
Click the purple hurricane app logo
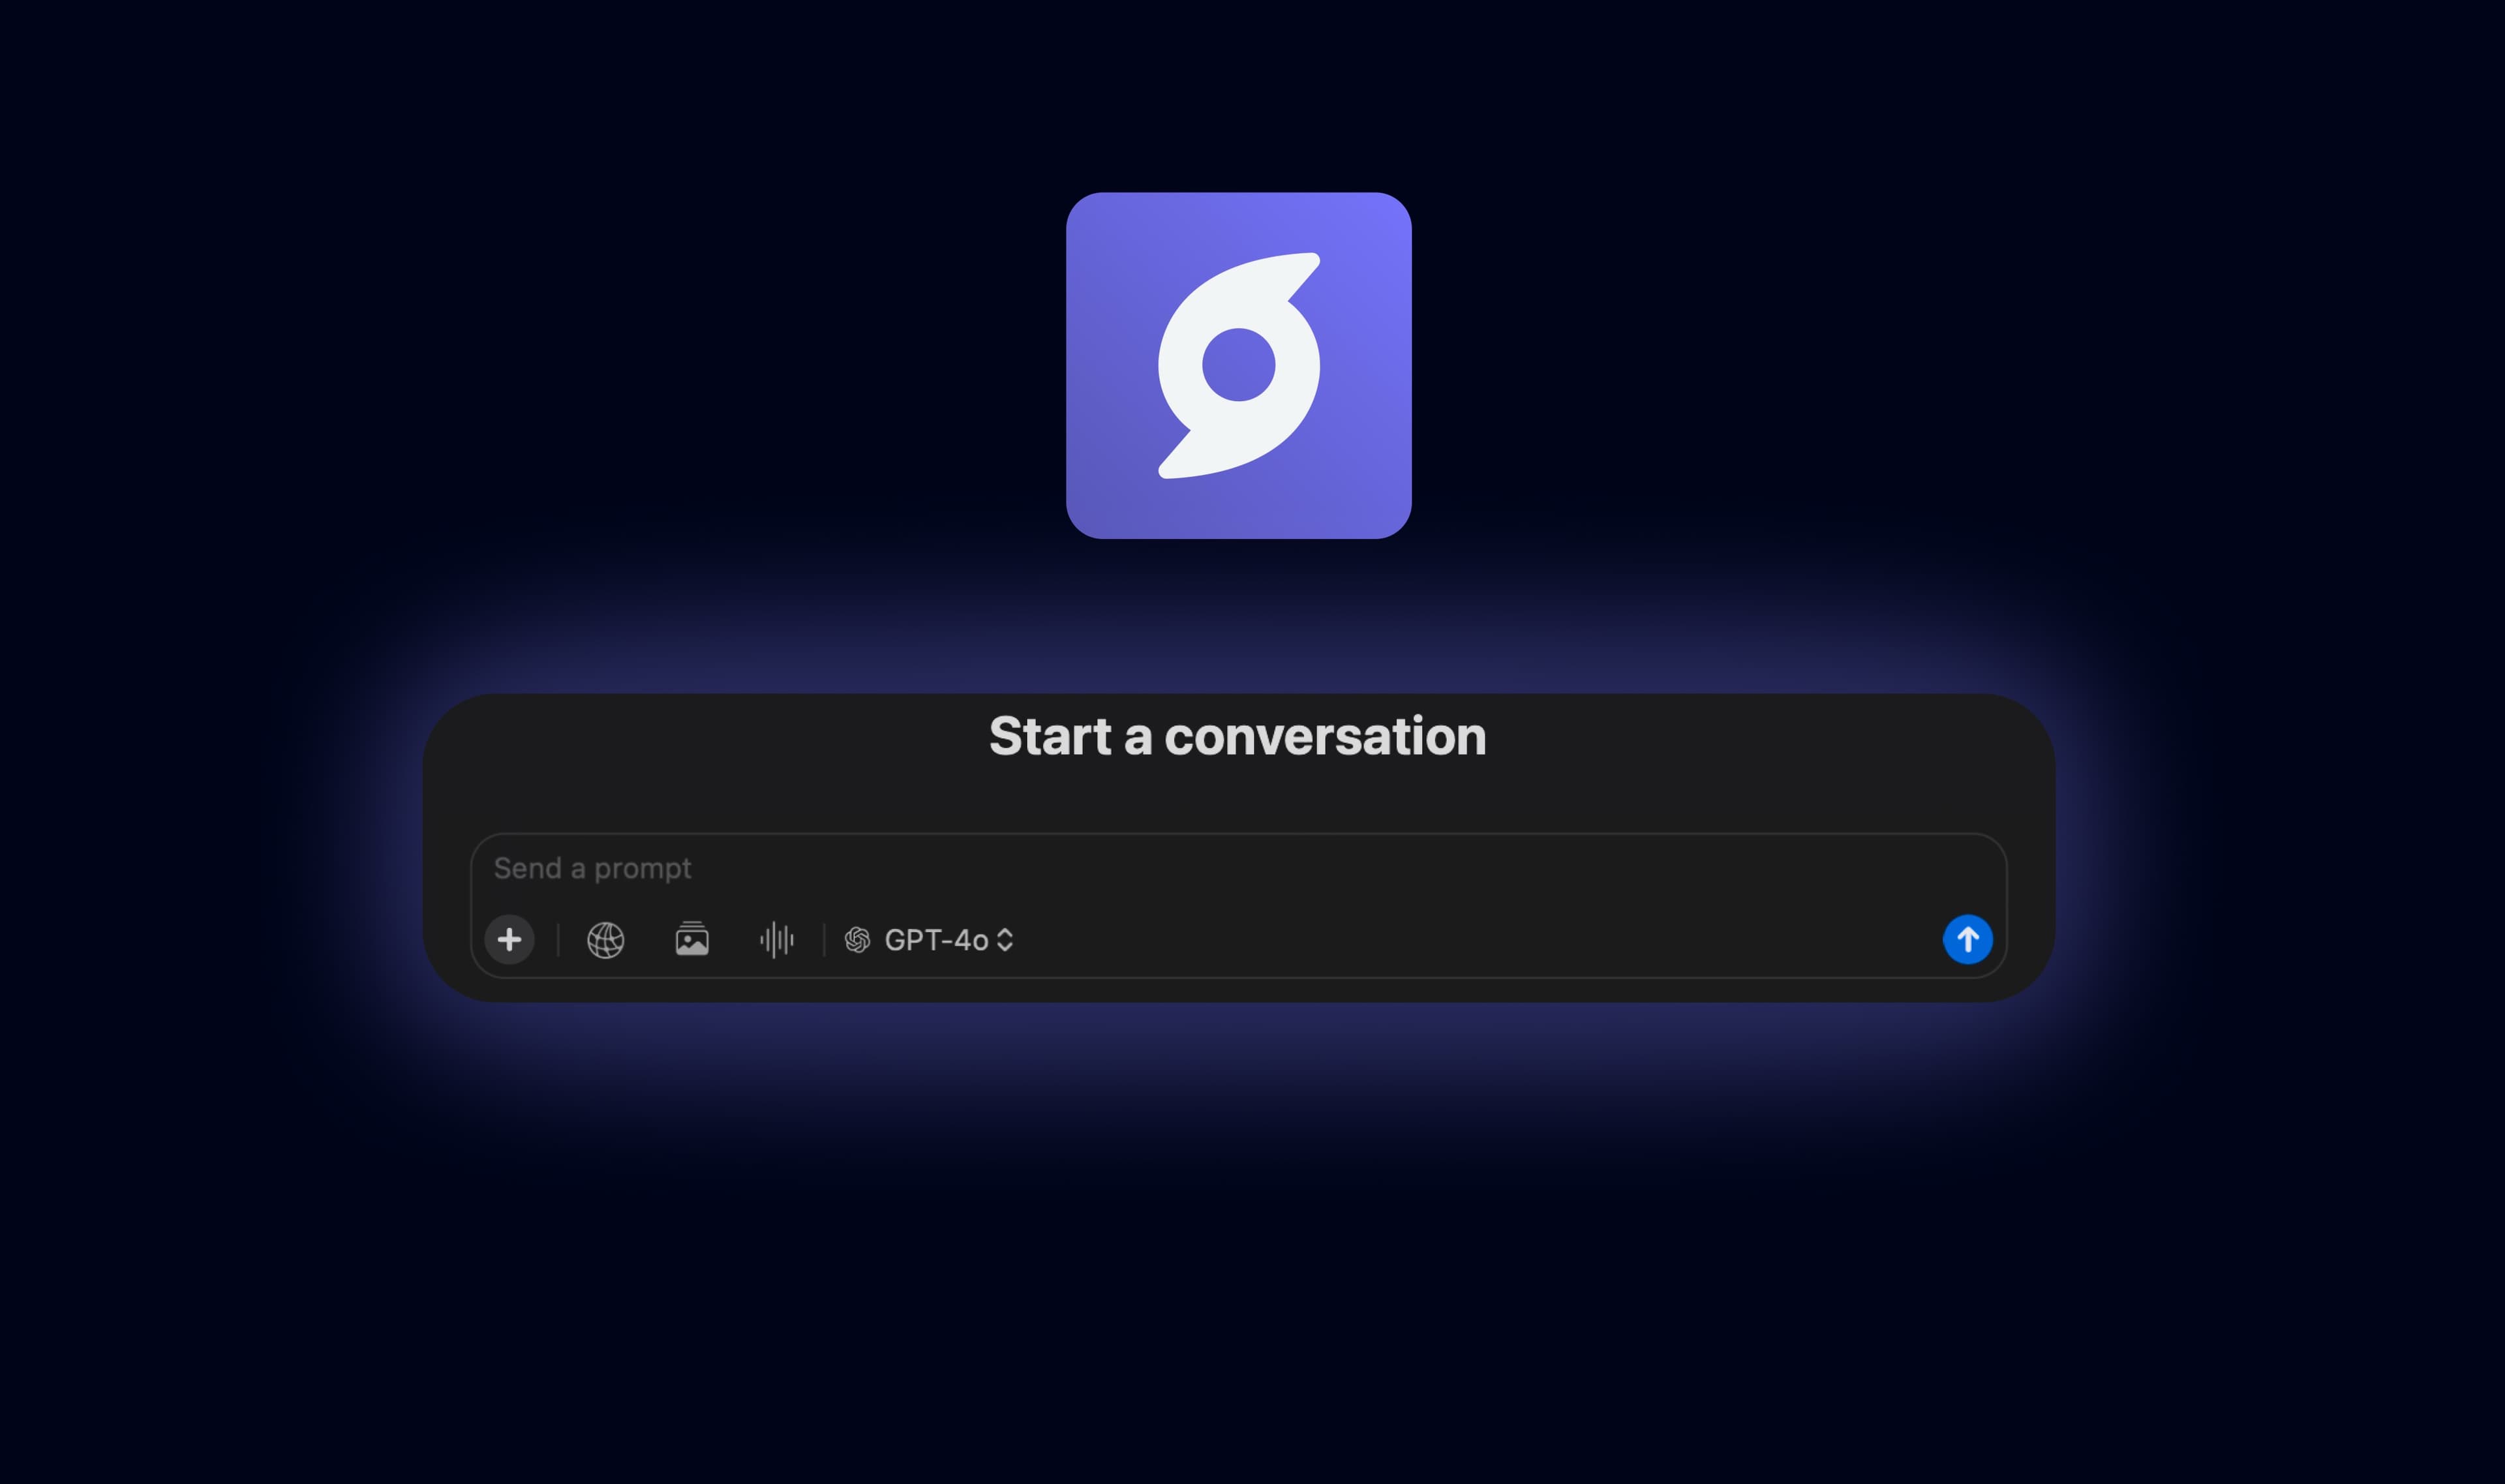pos(1238,365)
